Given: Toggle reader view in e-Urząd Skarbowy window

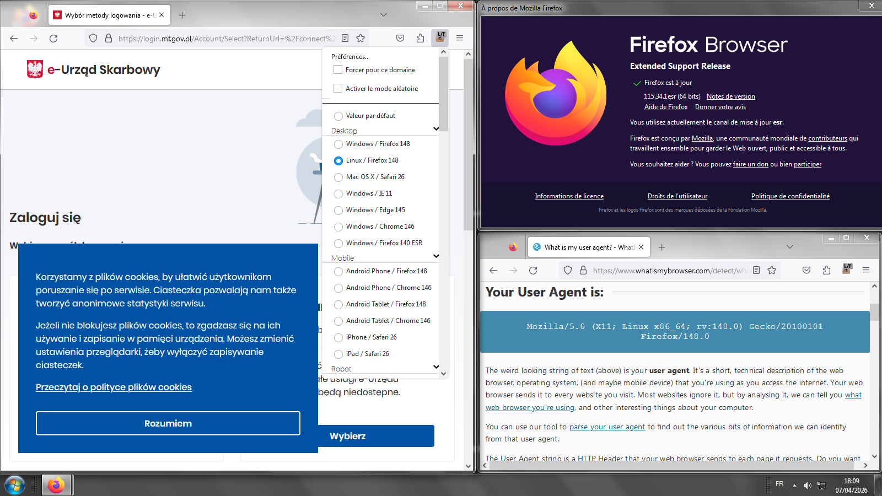Looking at the screenshot, I should pos(345,39).
